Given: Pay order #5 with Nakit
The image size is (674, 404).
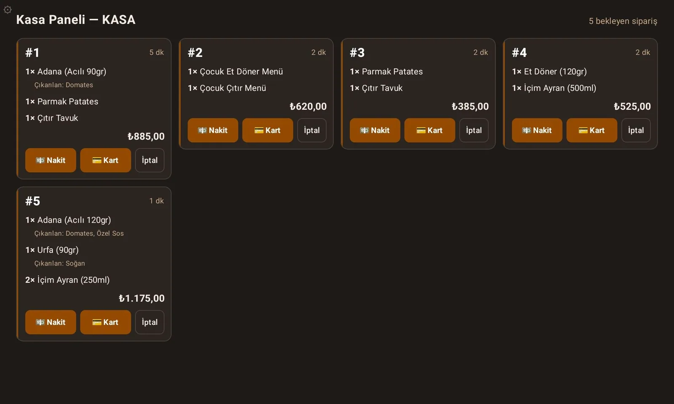Looking at the screenshot, I should pyautogui.click(x=51, y=322).
